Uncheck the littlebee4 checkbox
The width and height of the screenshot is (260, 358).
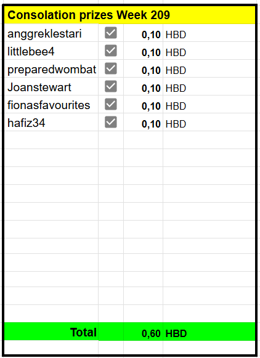pos(111,51)
